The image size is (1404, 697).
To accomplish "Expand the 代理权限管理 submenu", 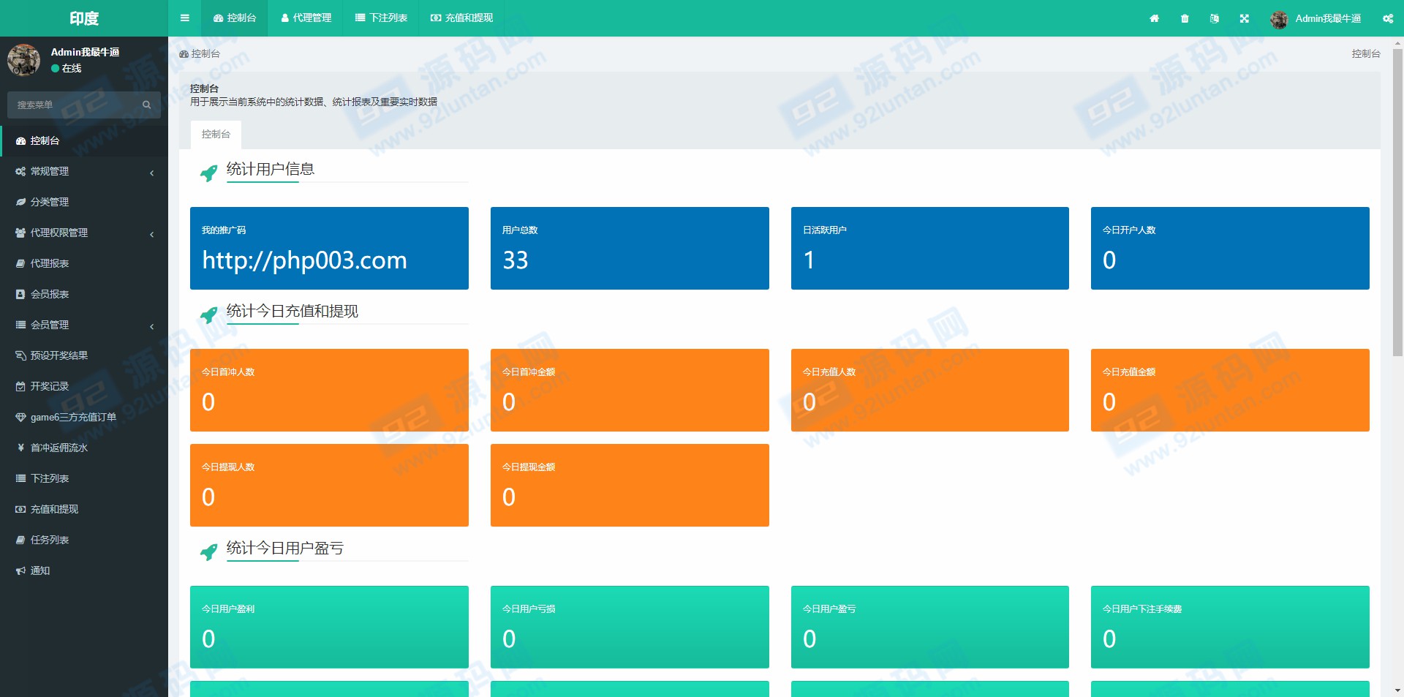I will 83,233.
